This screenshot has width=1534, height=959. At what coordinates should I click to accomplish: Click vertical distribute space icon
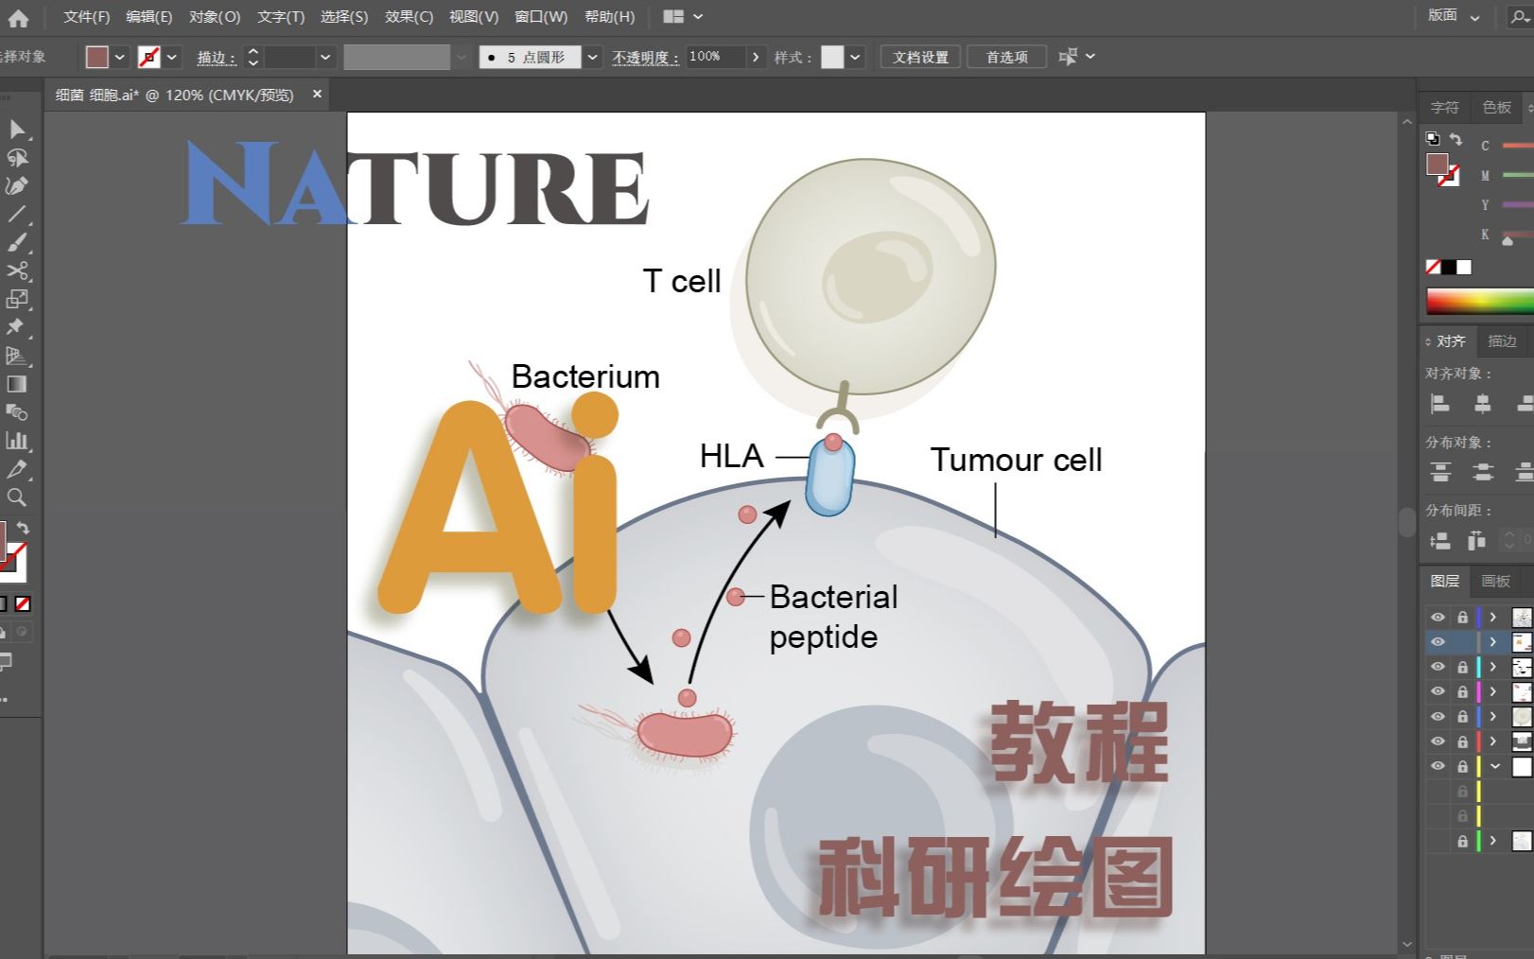(1440, 541)
